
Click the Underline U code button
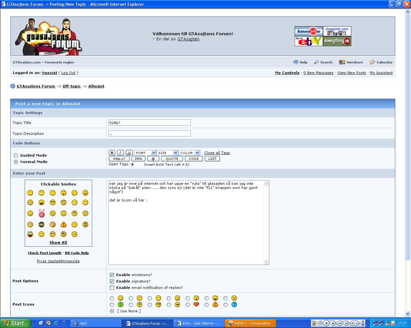tap(129, 153)
